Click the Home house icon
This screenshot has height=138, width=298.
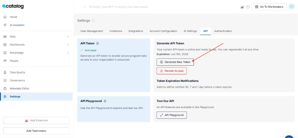pos(5,17)
